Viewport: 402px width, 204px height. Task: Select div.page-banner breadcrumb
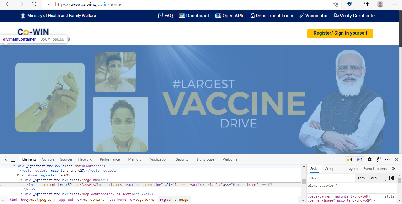pyautogui.click(x=143, y=200)
